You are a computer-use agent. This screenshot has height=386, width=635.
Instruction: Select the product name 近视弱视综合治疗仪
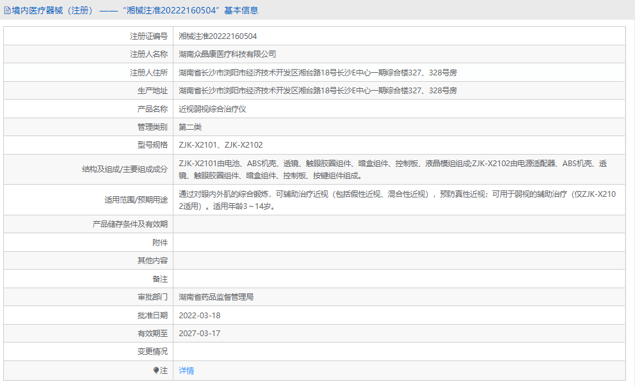(x=211, y=108)
